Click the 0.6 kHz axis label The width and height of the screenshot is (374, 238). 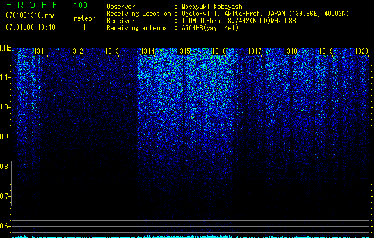[x=5, y=226]
